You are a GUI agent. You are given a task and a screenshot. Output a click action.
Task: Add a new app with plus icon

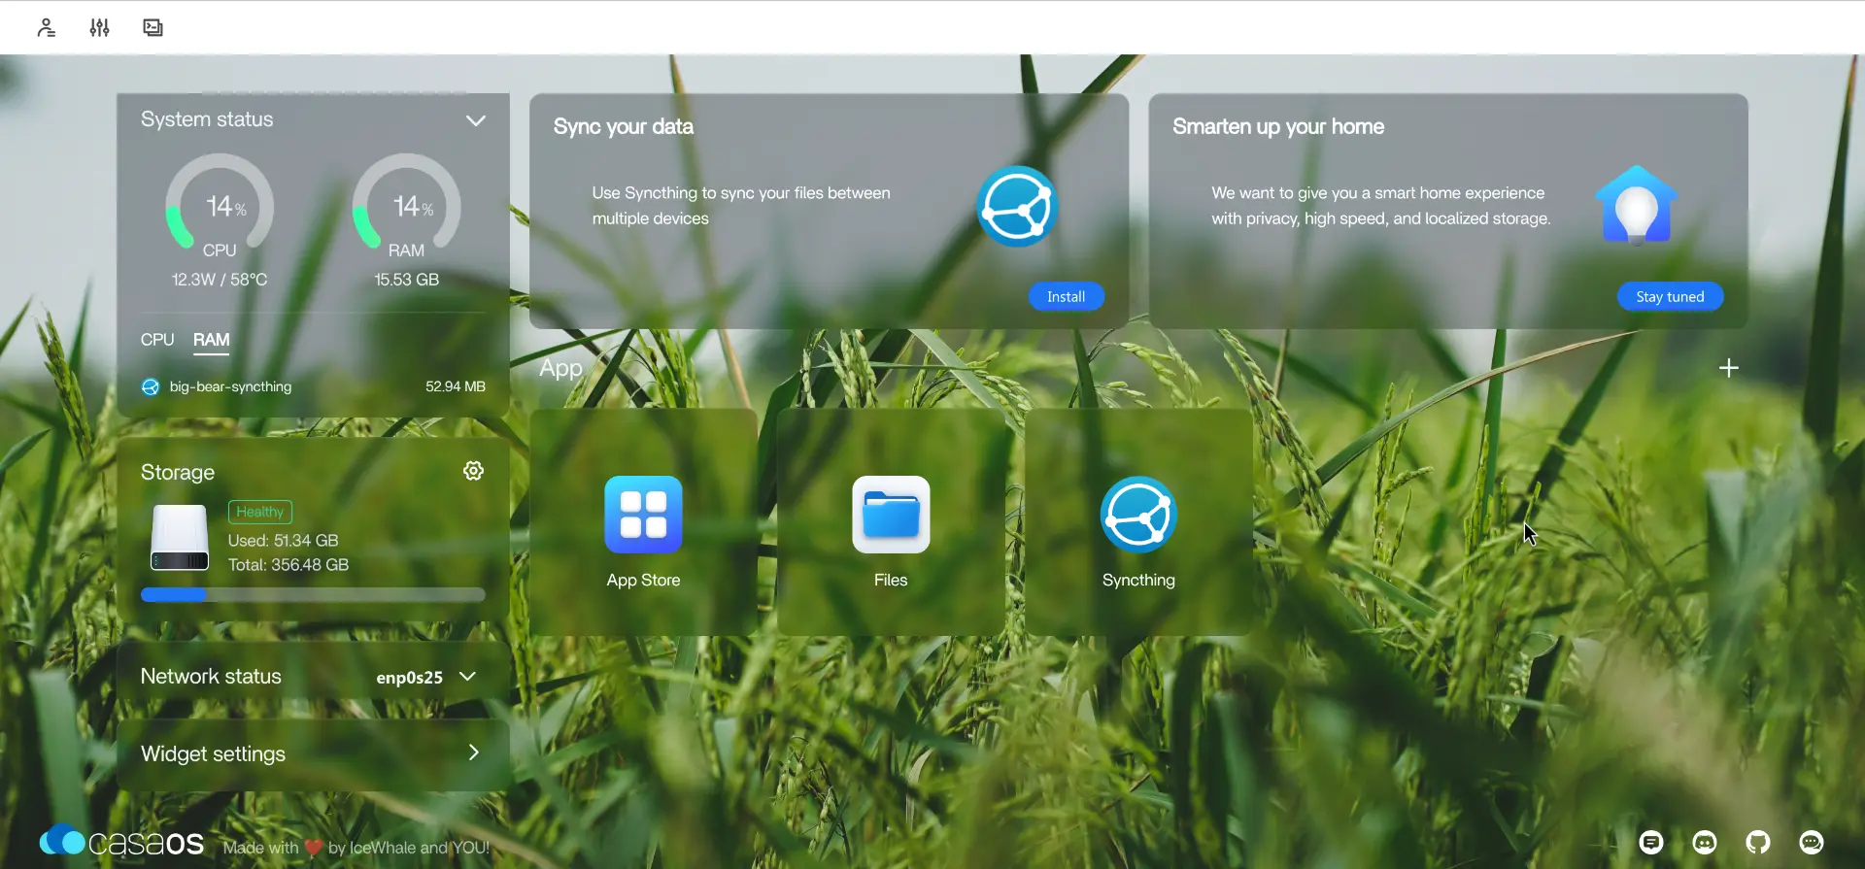(x=1728, y=368)
